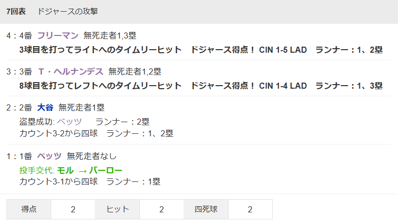The width and height of the screenshot is (400, 223).
Task: Select the 7回表 inning header
Action: (x=16, y=11)
